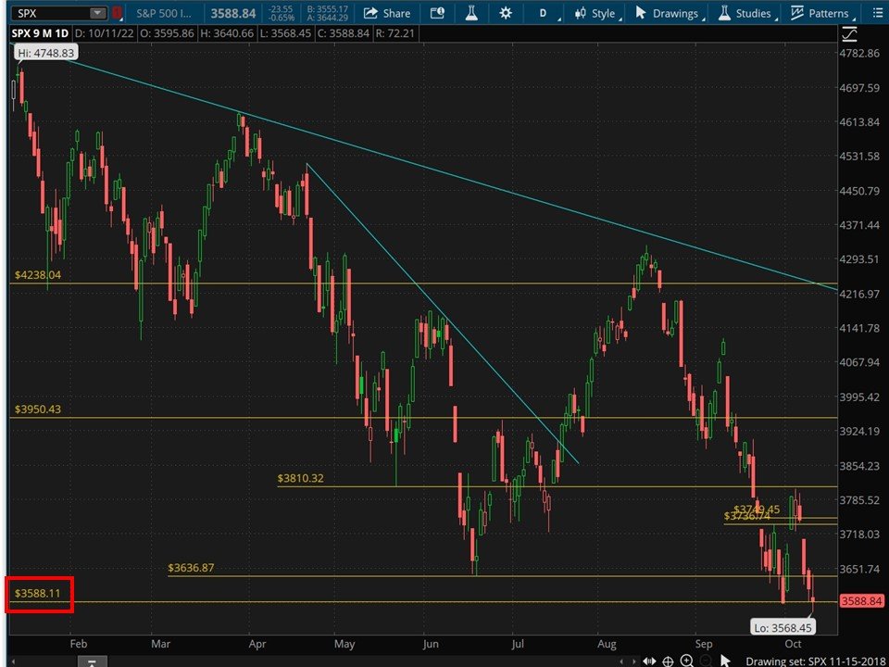Viewport: 889px width, 667px height.
Task: Click the zoom in magnifier icon
Action: [x=686, y=661]
